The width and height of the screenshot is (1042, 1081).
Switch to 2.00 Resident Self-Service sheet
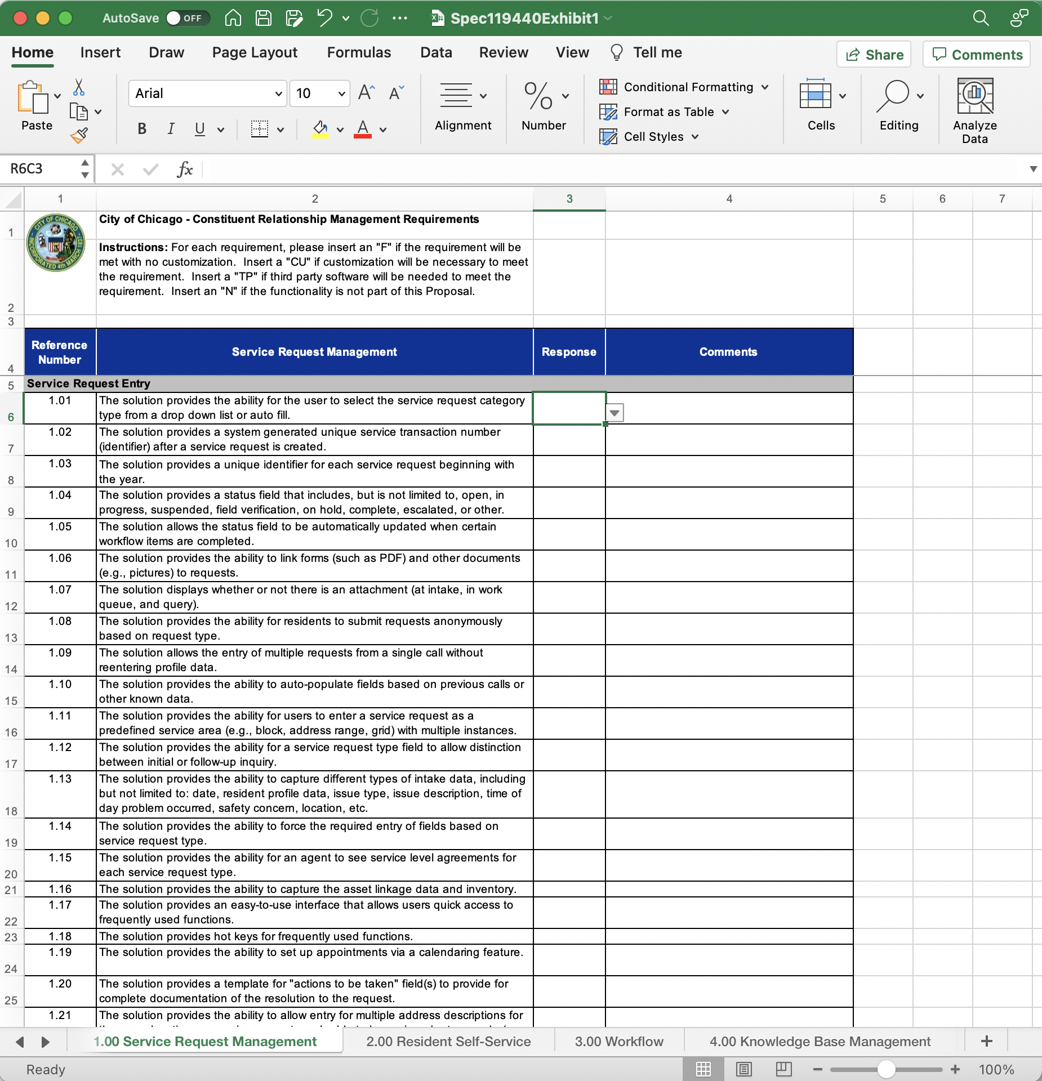click(x=448, y=1042)
